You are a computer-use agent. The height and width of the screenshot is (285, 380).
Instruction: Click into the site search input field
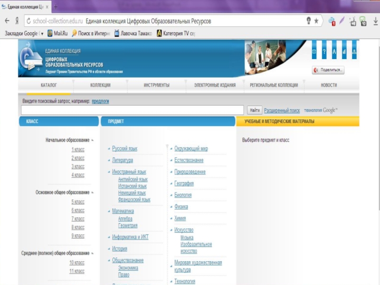tap(133, 110)
